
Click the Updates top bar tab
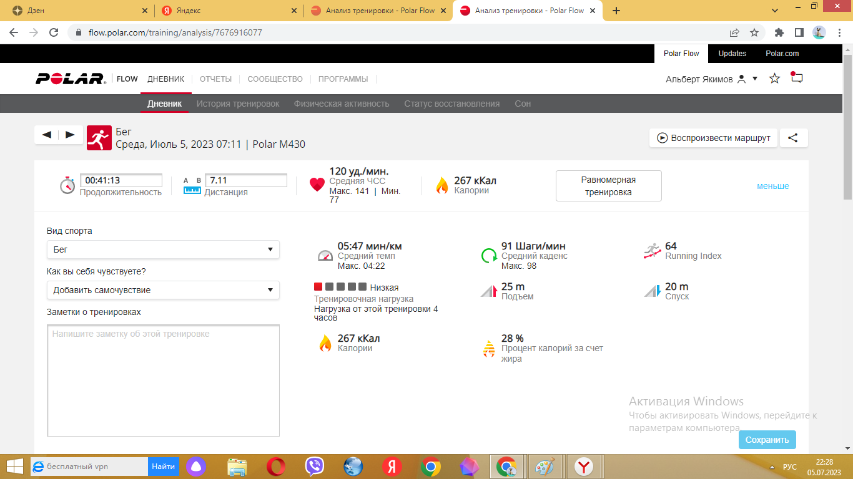(x=732, y=54)
